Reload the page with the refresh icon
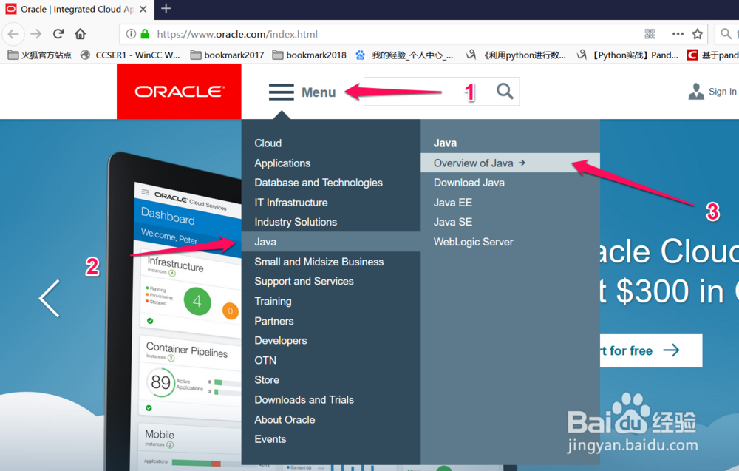Screen dimensions: 739x471 (x=58, y=34)
